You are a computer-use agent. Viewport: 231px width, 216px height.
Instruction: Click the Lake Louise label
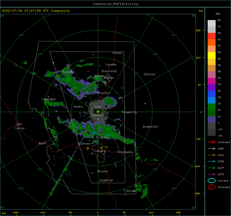(x=20, y=126)
